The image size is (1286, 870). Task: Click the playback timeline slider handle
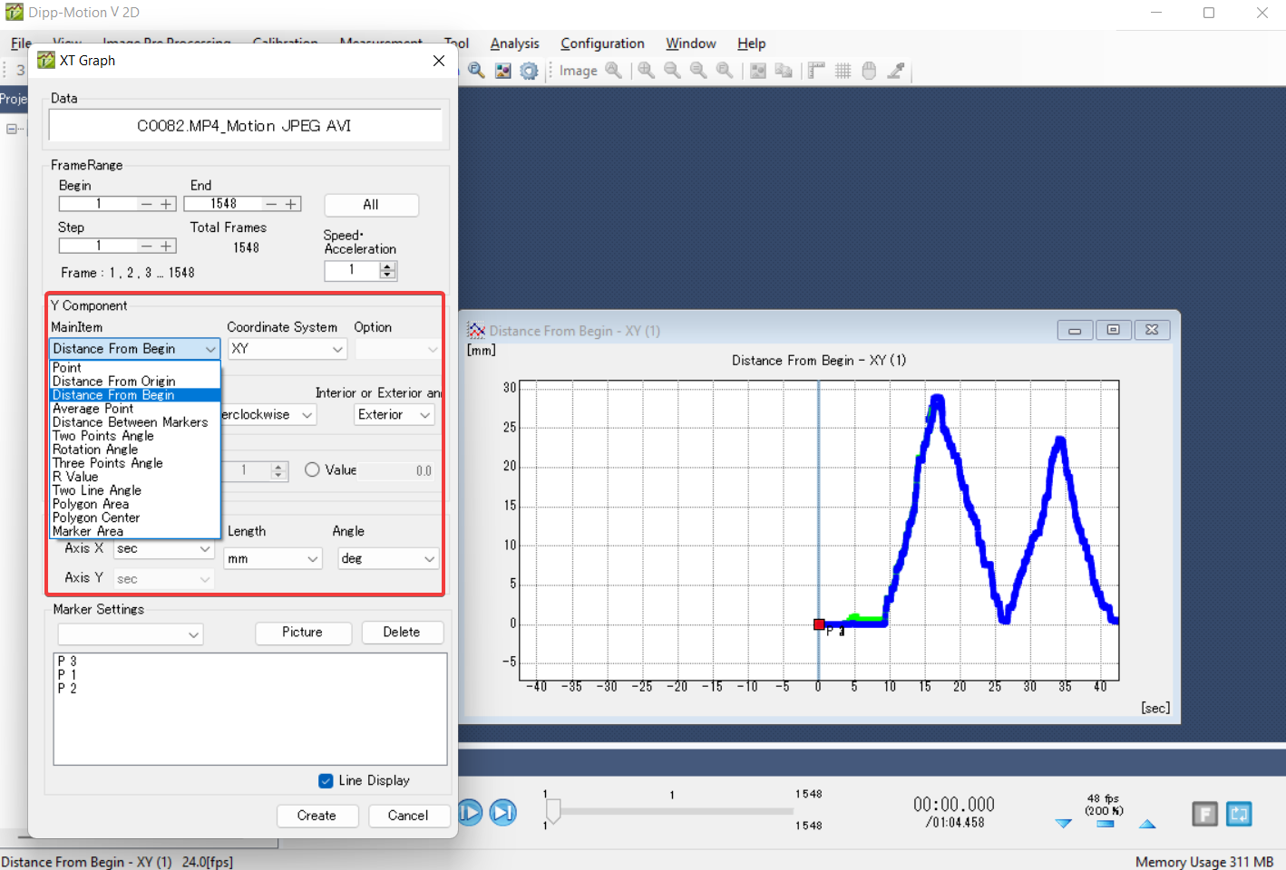click(x=553, y=810)
